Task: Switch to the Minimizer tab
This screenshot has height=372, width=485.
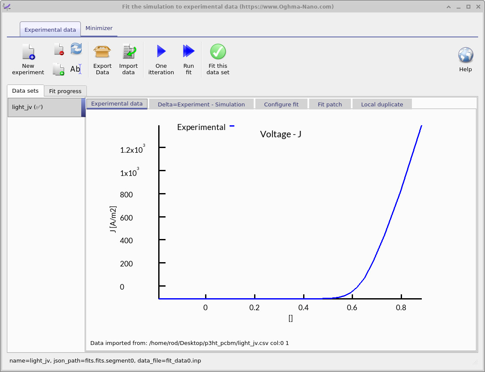Action: [x=99, y=28]
